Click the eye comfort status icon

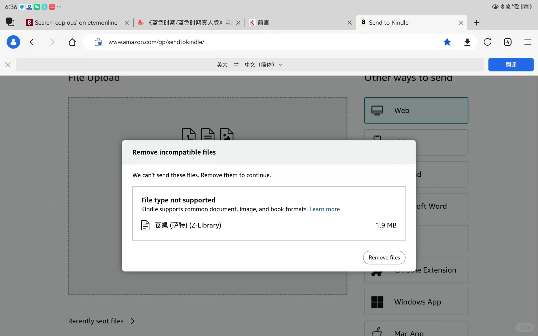tap(495, 7)
